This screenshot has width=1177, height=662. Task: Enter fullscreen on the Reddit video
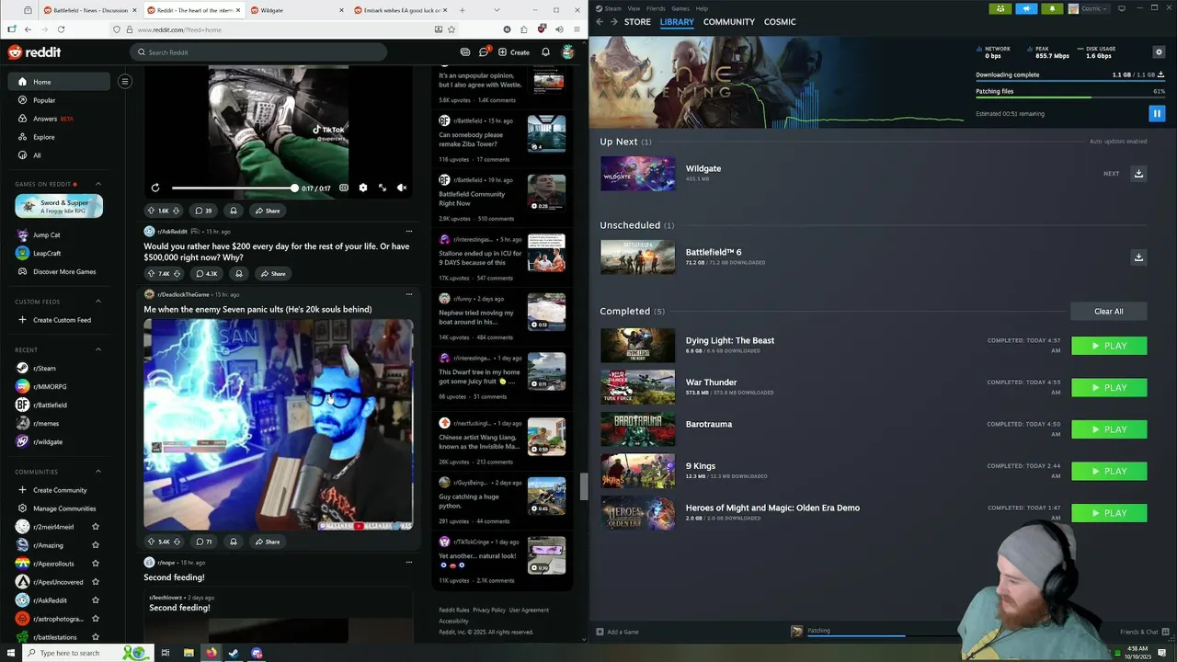click(x=383, y=188)
